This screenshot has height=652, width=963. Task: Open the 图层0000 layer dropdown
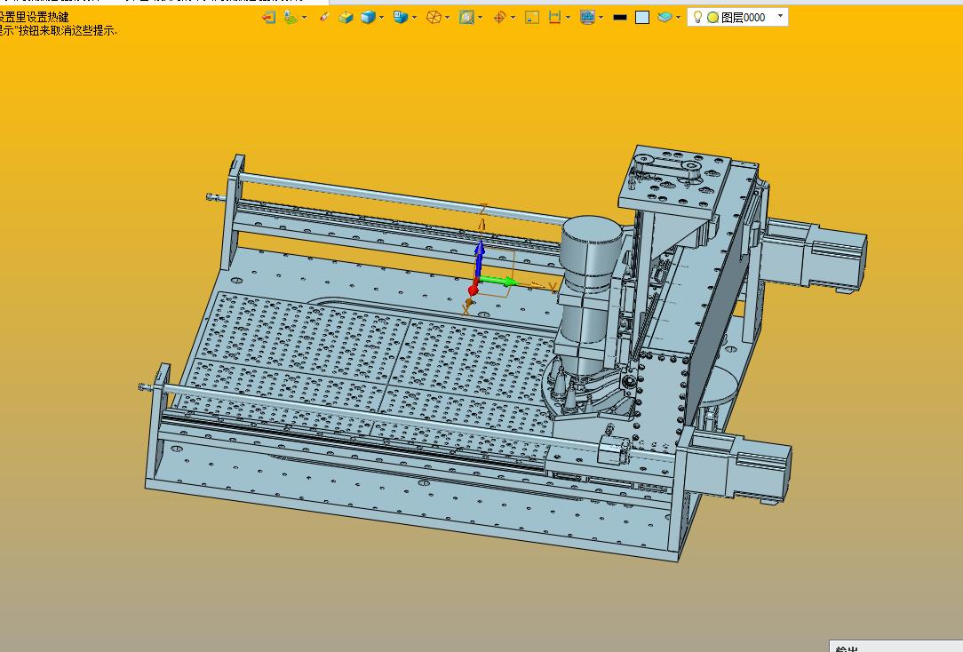click(x=781, y=16)
